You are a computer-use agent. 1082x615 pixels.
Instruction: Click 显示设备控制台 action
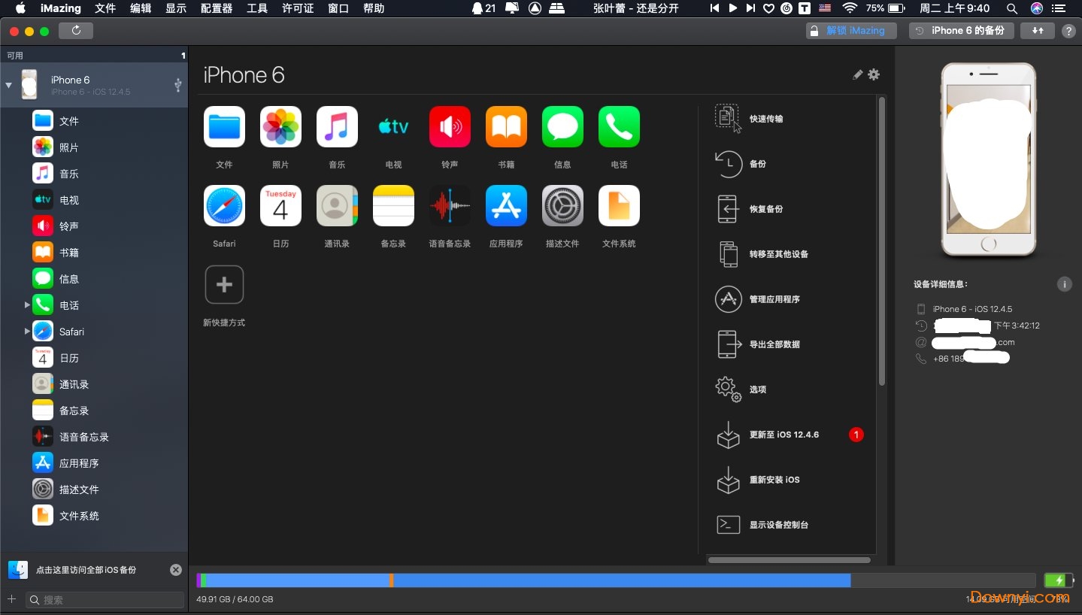(777, 525)
